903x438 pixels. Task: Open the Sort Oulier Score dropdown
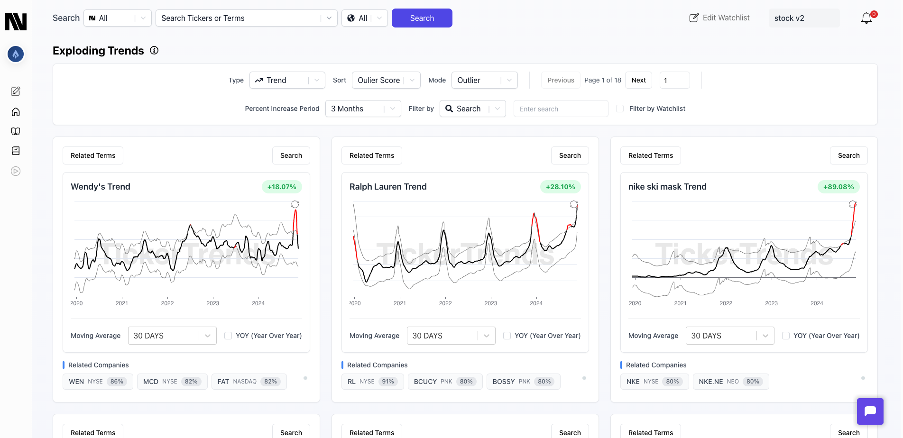[x=387, y=80]
